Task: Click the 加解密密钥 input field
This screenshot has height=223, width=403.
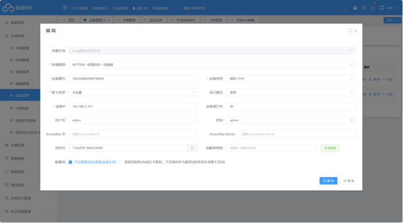Action: [x=271, y=148]
